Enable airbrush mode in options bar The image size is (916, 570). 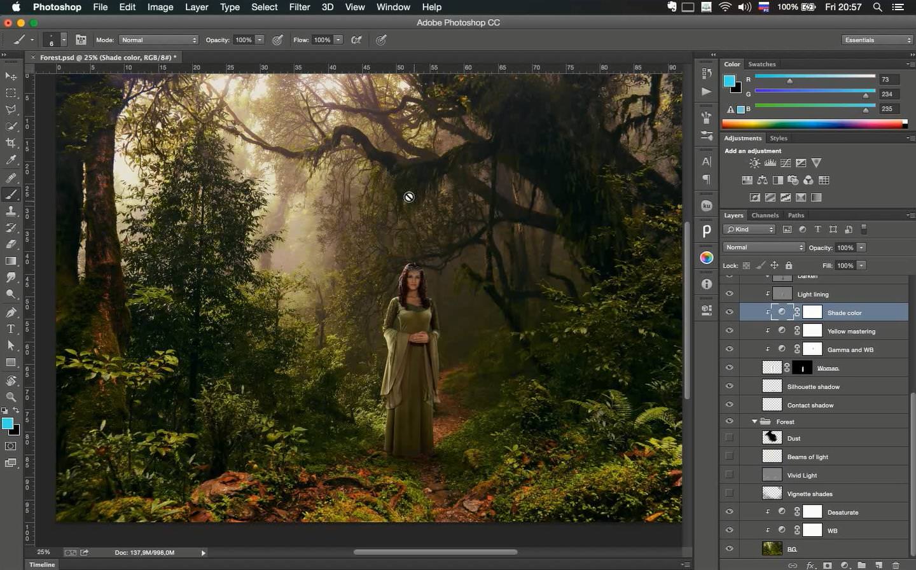tap(357, 40)
